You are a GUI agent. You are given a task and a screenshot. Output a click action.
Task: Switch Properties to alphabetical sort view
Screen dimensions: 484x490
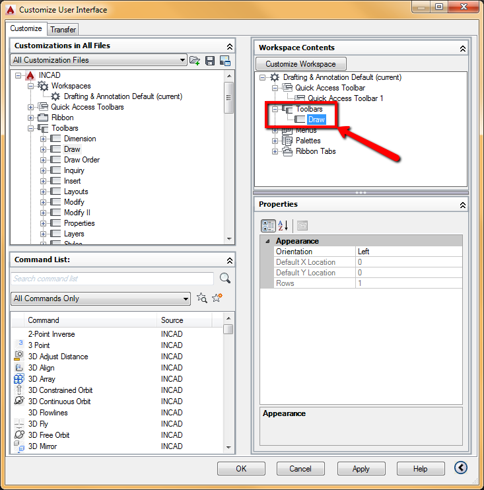(283, 225)
